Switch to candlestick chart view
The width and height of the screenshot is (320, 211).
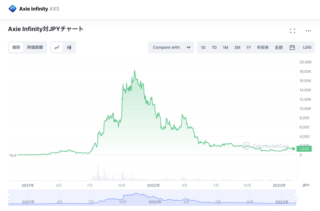(x=69, y=48)
